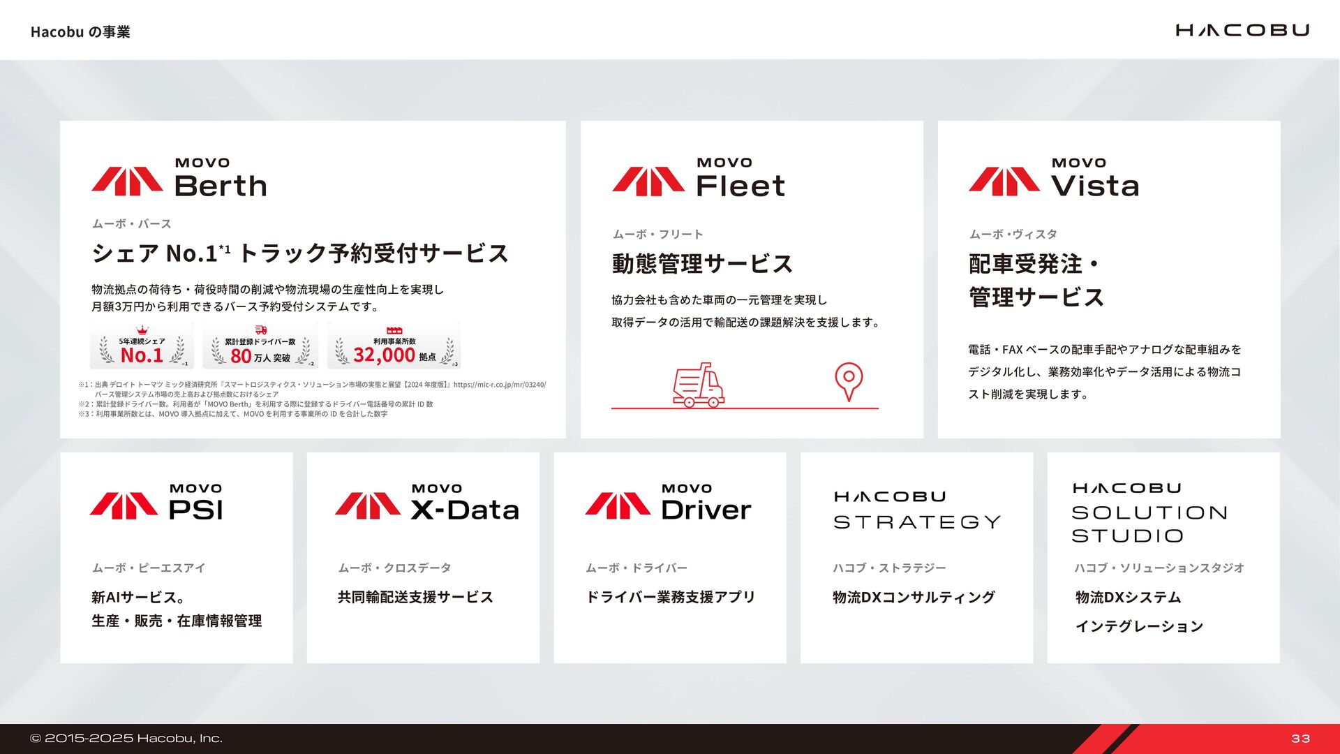Click the MOVO Vista logo icon
Screen dimensions: 1340x754
point(1004,181)
